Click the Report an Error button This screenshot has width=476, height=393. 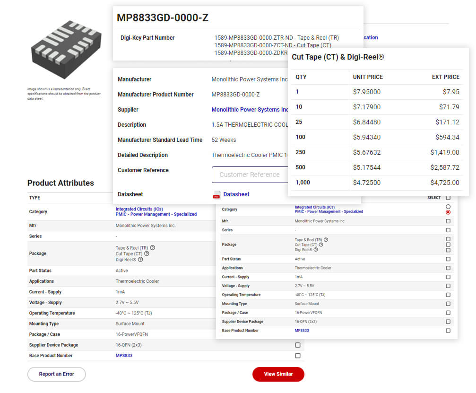click(x=56, y=374)
